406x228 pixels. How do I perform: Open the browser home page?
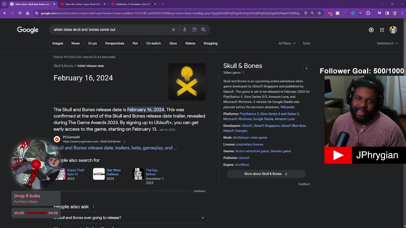(x=28, y=13)
